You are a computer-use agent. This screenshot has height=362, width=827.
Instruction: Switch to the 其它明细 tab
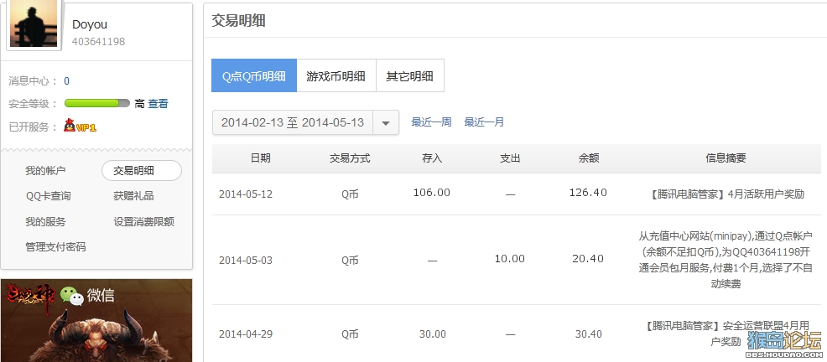[x=410, y=76]
